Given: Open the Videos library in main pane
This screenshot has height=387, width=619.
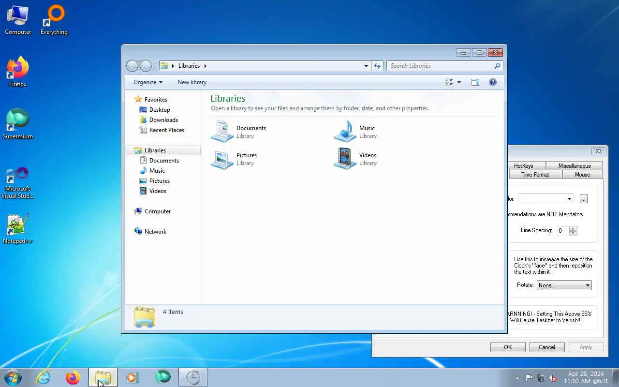Looking at the screenshot, I should point(355,159).
